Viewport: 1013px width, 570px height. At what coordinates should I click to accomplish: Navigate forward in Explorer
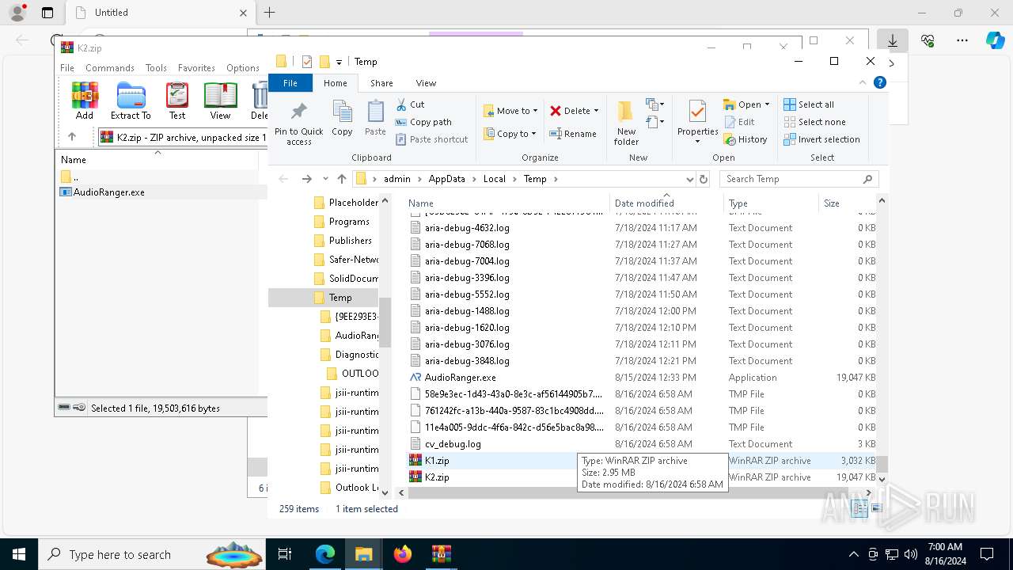(x=307, y=179)
